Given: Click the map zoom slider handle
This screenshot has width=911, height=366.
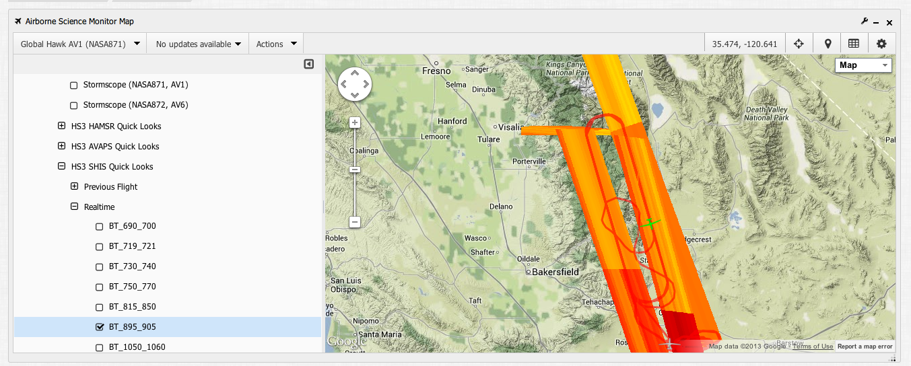Looking at the screenshot, I should click(x=355, y=170).
